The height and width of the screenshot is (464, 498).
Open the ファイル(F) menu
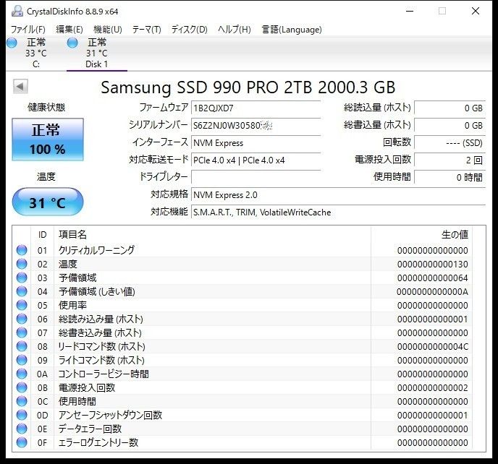tap(28, 30)
